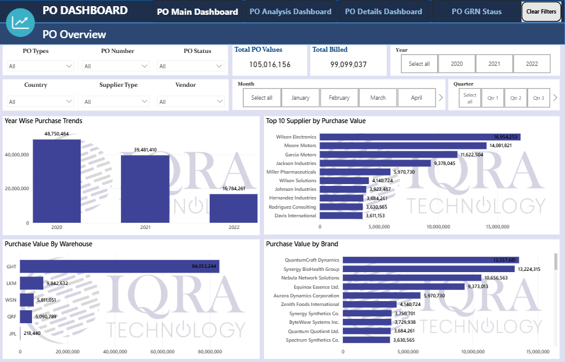
Task: Click the Quantum Quotient Ltd. label
Action: 313,331
